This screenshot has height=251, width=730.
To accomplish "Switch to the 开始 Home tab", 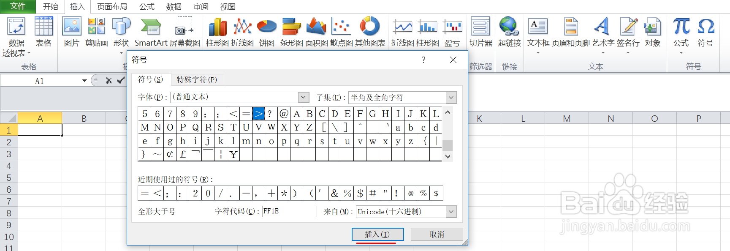I will click(50, 7).
